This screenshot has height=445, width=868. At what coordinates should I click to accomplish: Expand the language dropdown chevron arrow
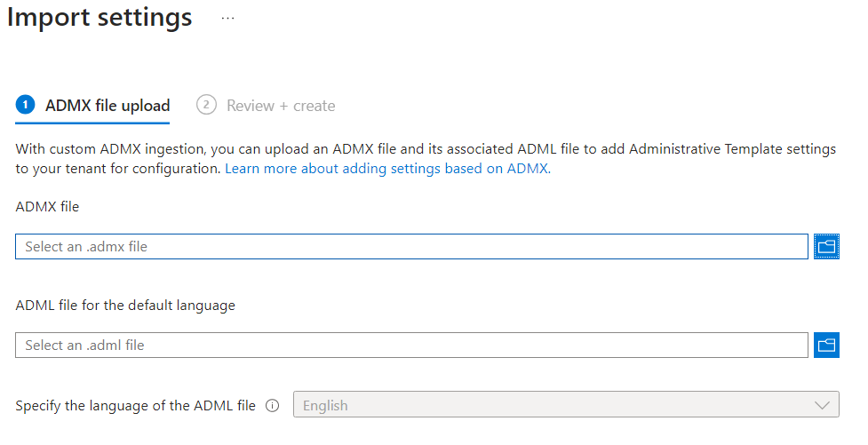tap(822, 405)
